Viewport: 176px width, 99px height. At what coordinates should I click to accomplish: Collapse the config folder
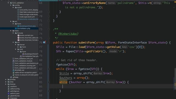(x=11, y=5)
